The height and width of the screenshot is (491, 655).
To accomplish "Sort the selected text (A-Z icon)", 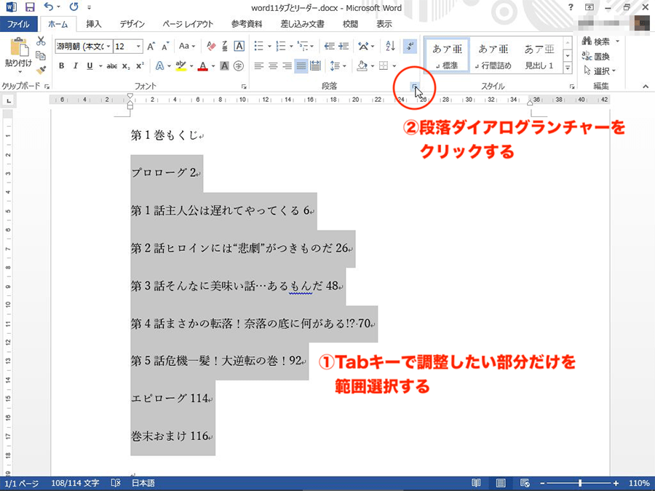I will click(x=391, y=46).
